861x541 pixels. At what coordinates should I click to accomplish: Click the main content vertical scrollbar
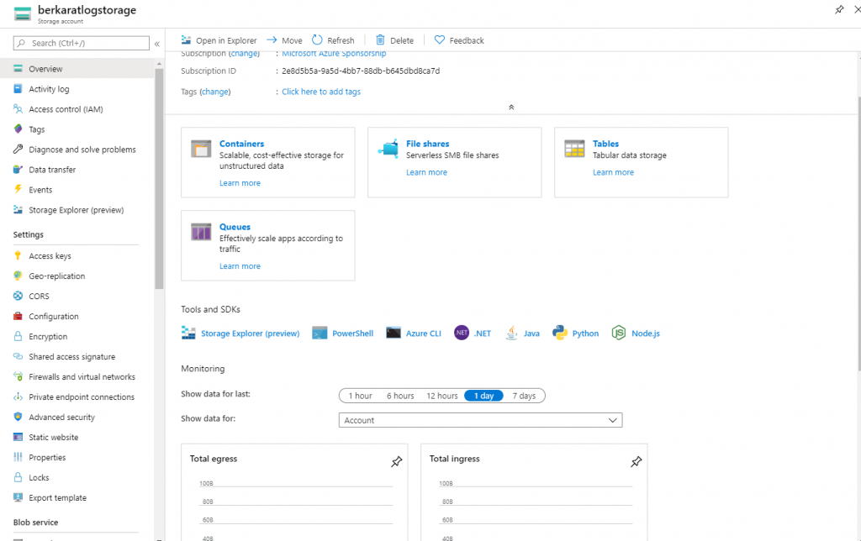click(858, 234)
